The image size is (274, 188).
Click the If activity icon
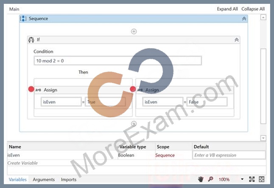point(31,40)
